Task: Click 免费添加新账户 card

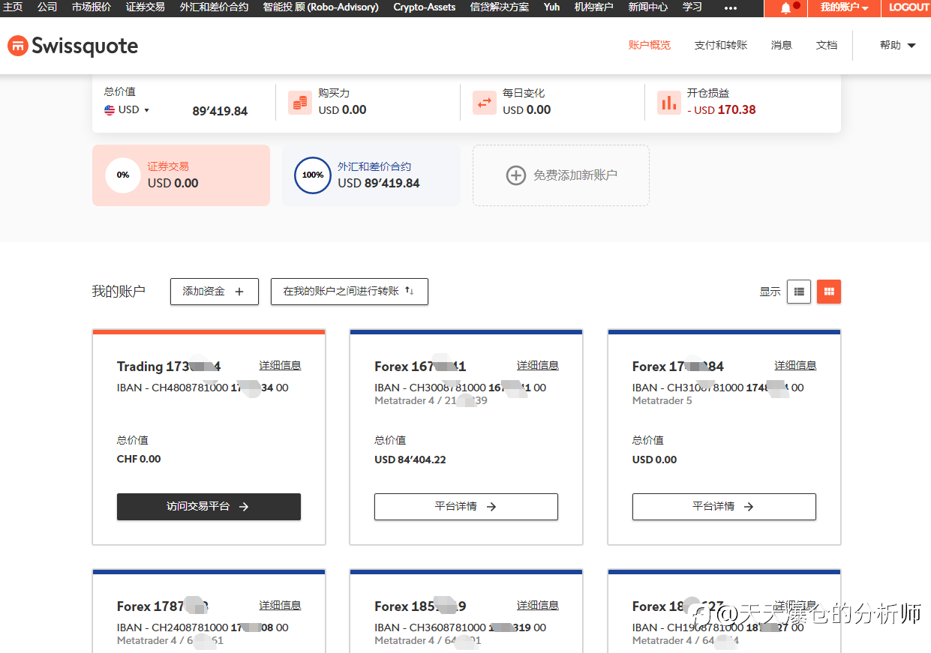Action: [x=560, y=175]
